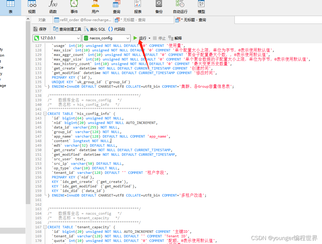Click `src_user` column on line 152

click(x=62, y=159)
